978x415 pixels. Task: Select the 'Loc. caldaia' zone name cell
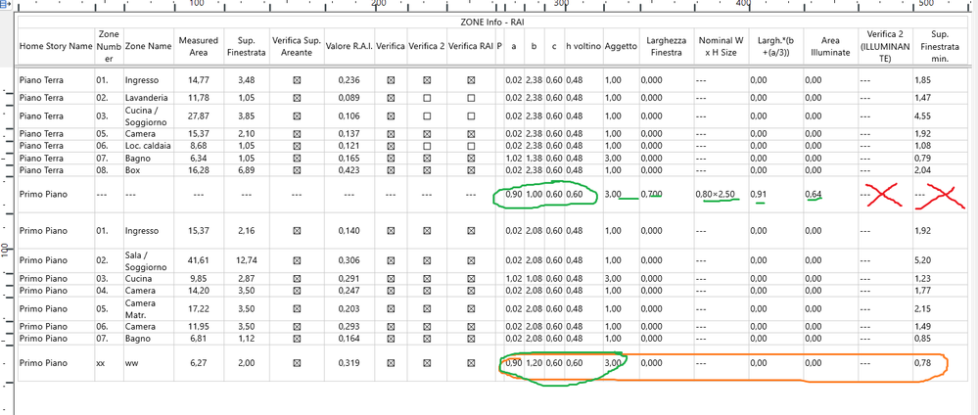tap(147, 146)
